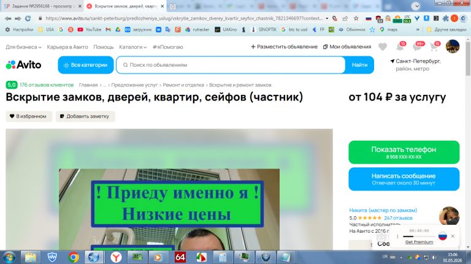
Task: Open the profile avatar in the header
Action: coord(453,47)
